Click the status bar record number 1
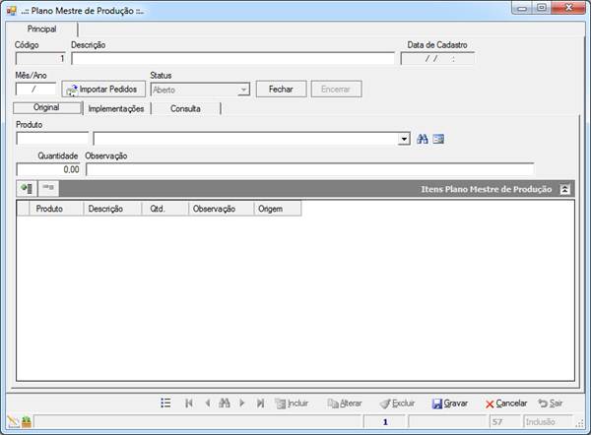The height and width of the screenshot is (435, 591). [x=385, y=422]
